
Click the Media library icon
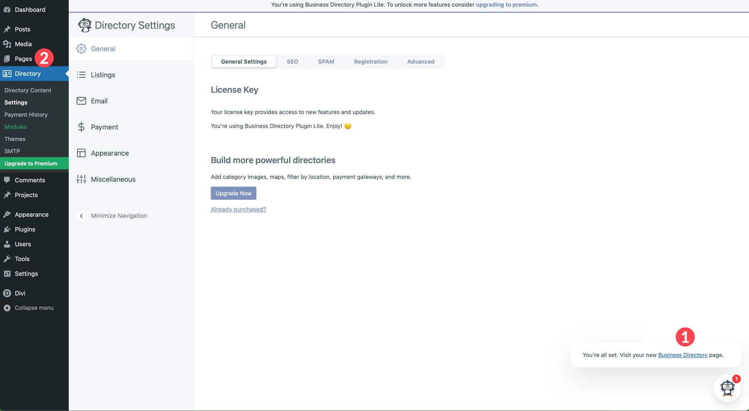tap(7, 44)
